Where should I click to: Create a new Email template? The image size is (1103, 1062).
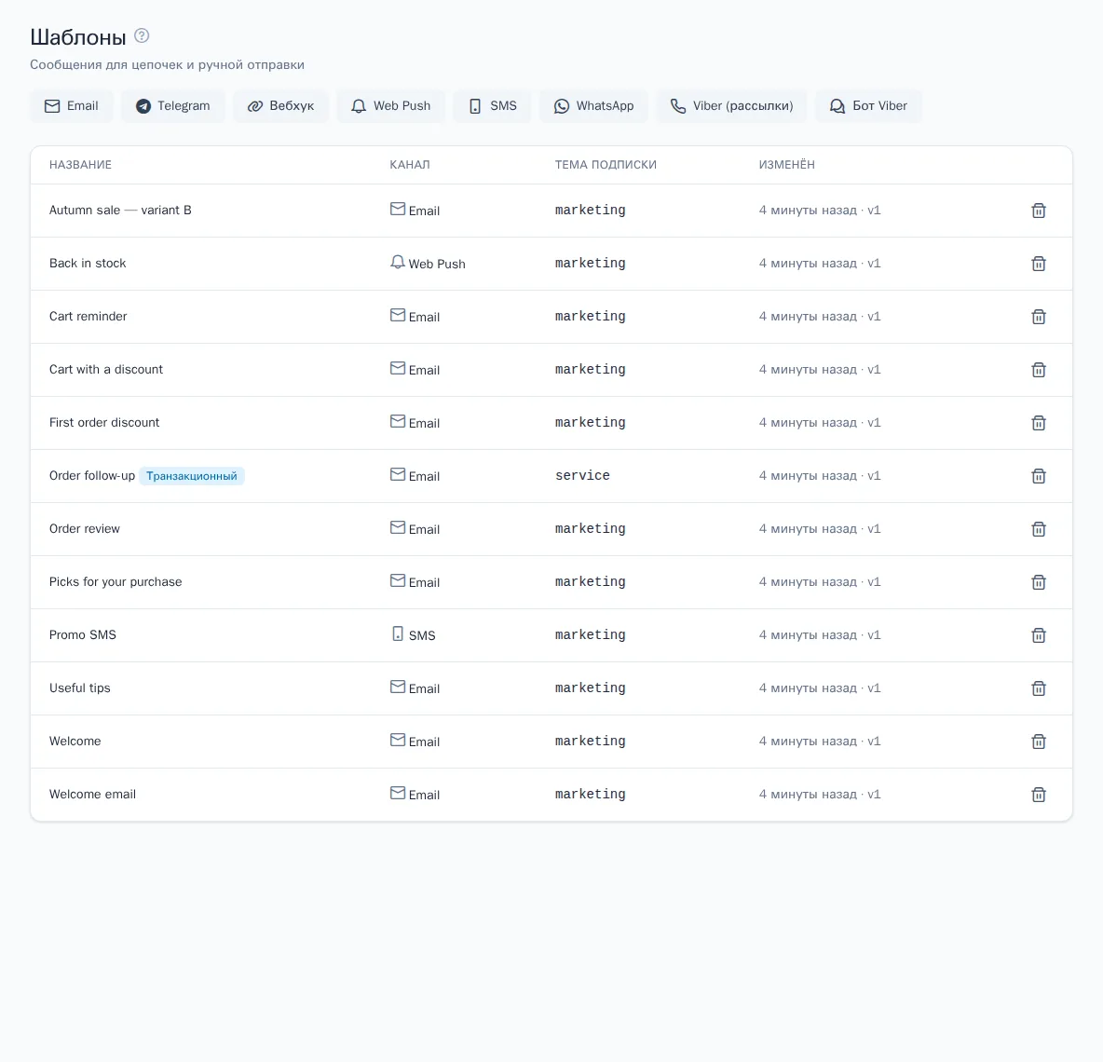pos(71,106)
